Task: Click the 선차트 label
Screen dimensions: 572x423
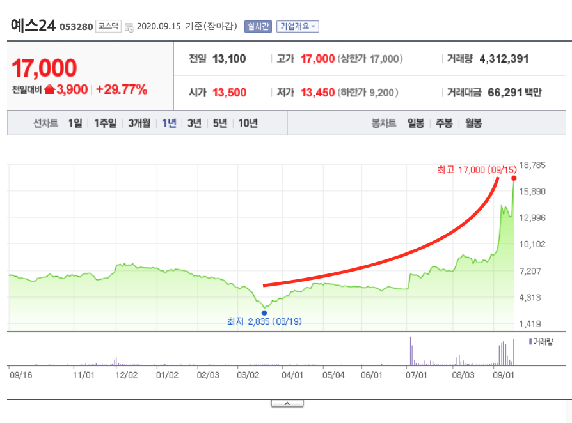Action: click(x=45, y=123)
